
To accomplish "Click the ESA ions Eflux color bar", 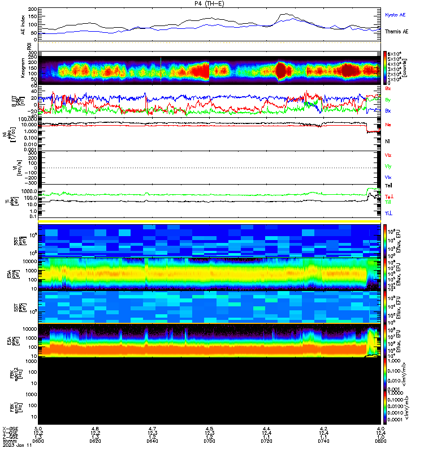I will point(385,273).
